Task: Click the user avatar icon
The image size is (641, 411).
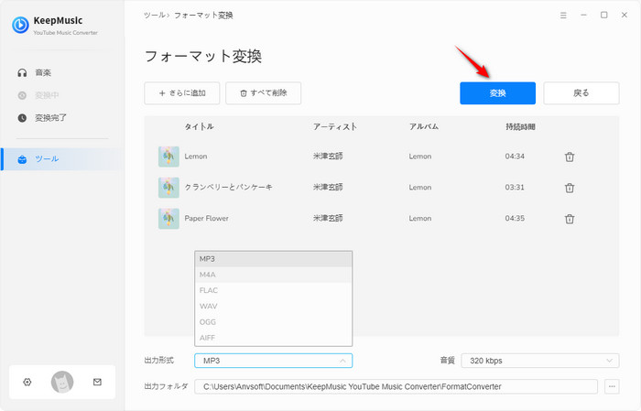Action: coord(62,382)
